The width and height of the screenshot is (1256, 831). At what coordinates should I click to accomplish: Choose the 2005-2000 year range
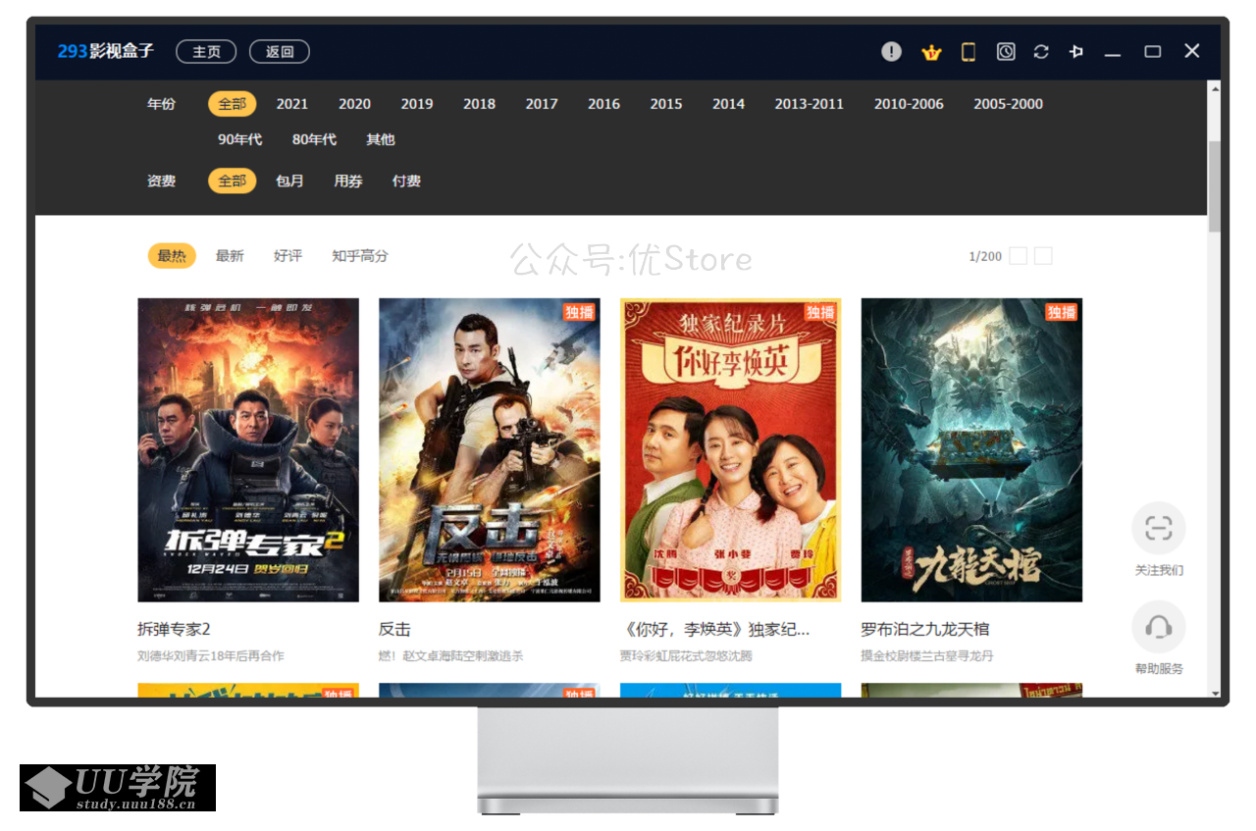1009,103
